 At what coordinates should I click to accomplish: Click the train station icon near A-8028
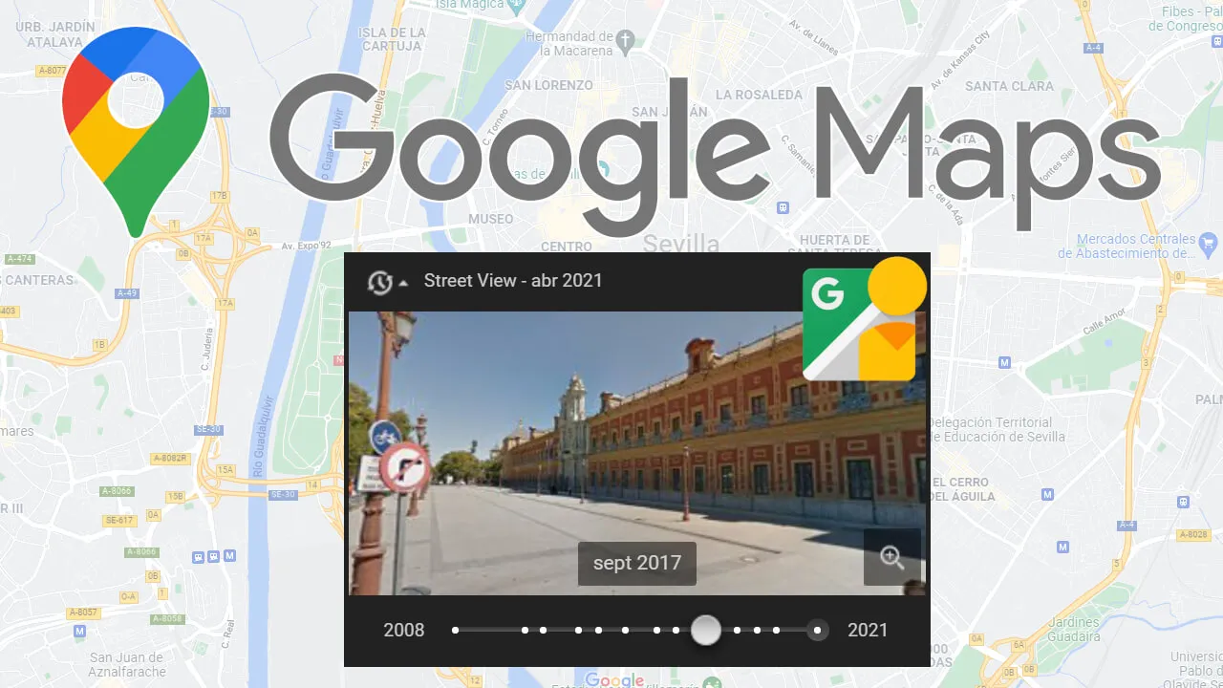point(1184,501)
